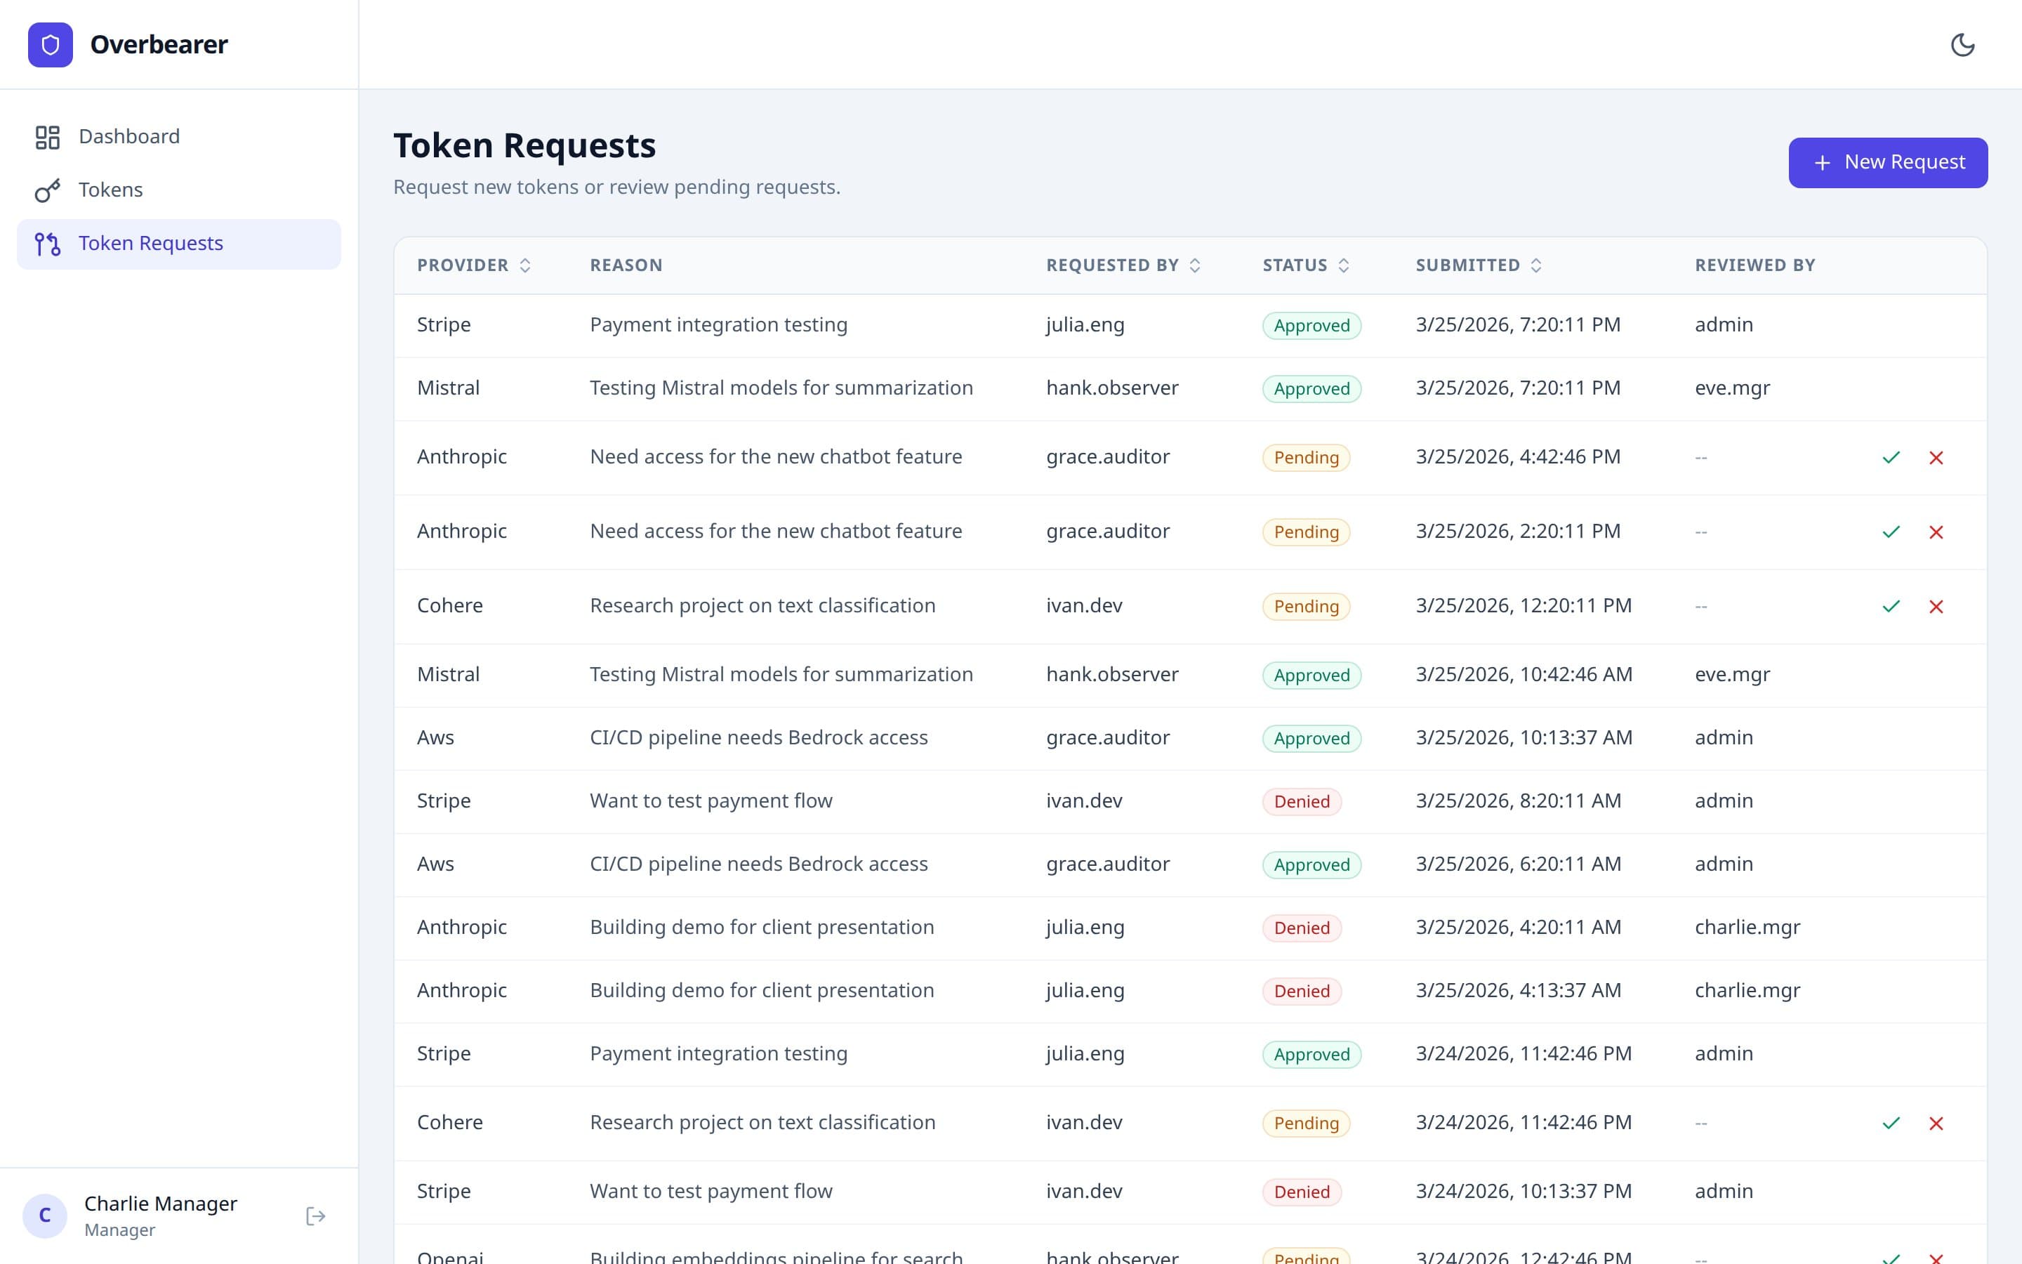Click the logout icon beside Charlie Manager
This screenshot has height=1264, width=2022.
(316, 1216)
